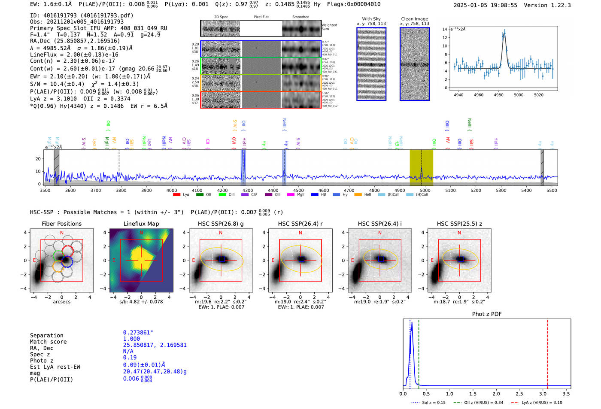
Task: Click the Separation value 0.273861"
Action: (138, 333)
